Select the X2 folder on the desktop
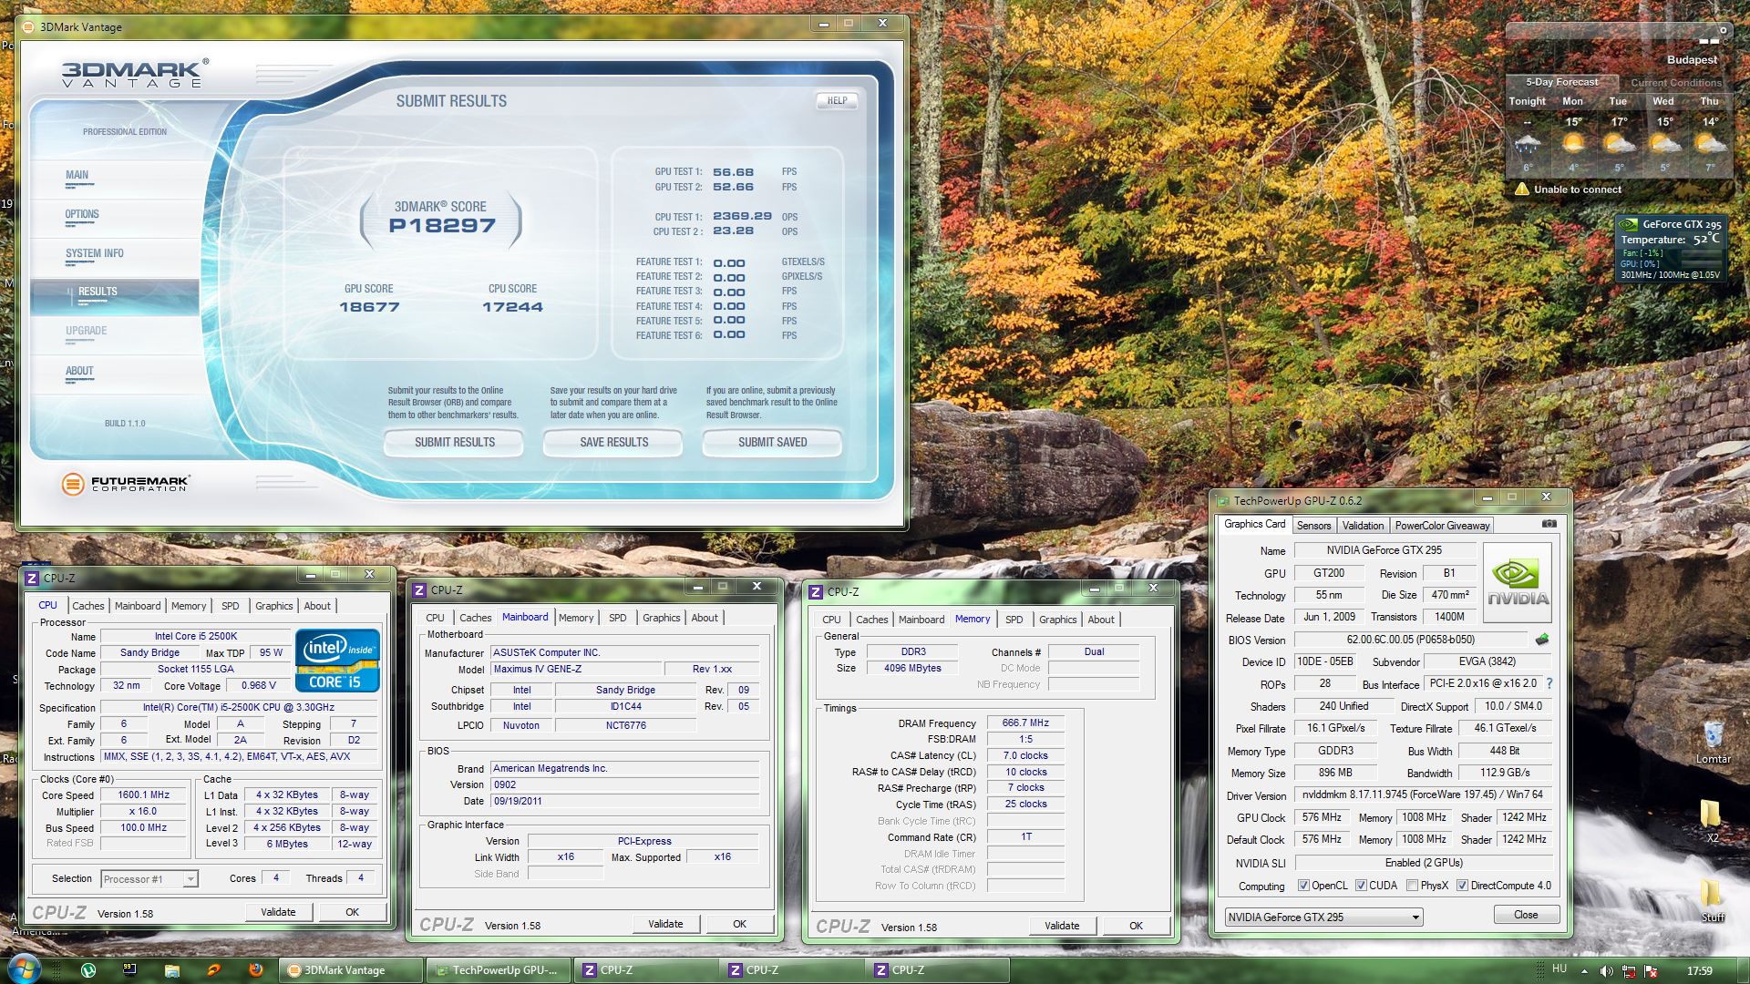Screen dimensions: 1750x984 (1712, 820)
